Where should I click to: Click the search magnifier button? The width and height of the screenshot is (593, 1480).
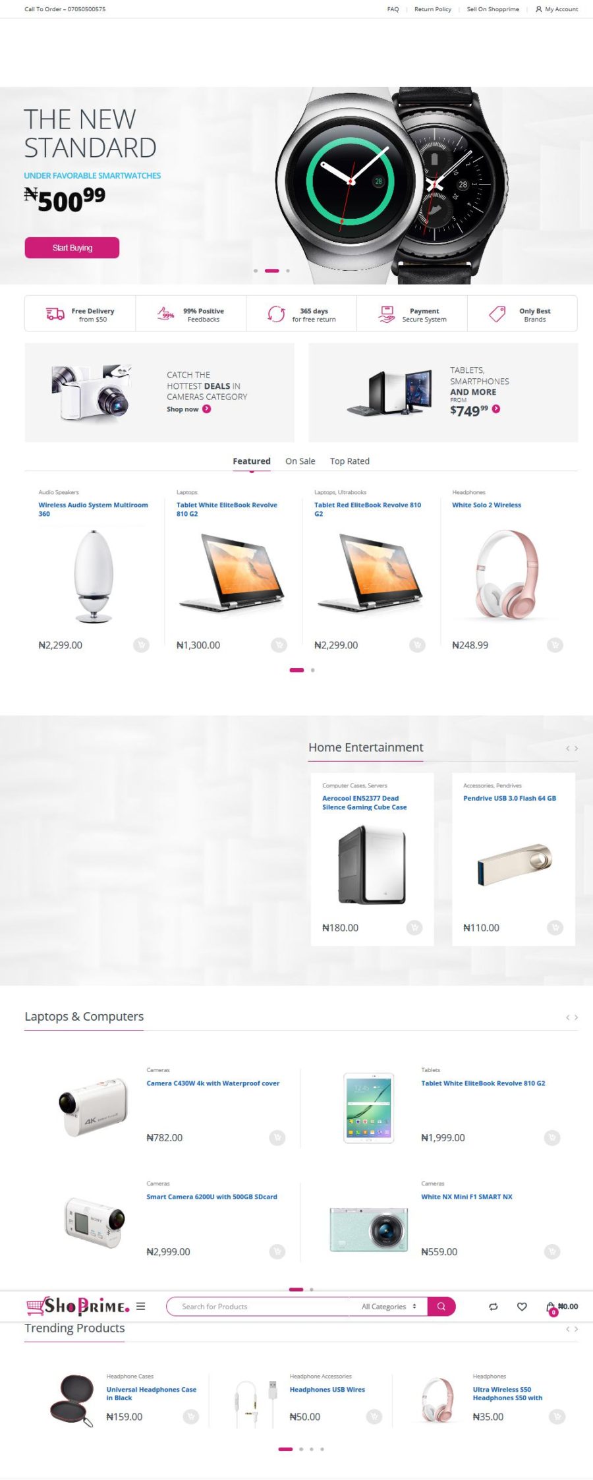(441, 1306)
